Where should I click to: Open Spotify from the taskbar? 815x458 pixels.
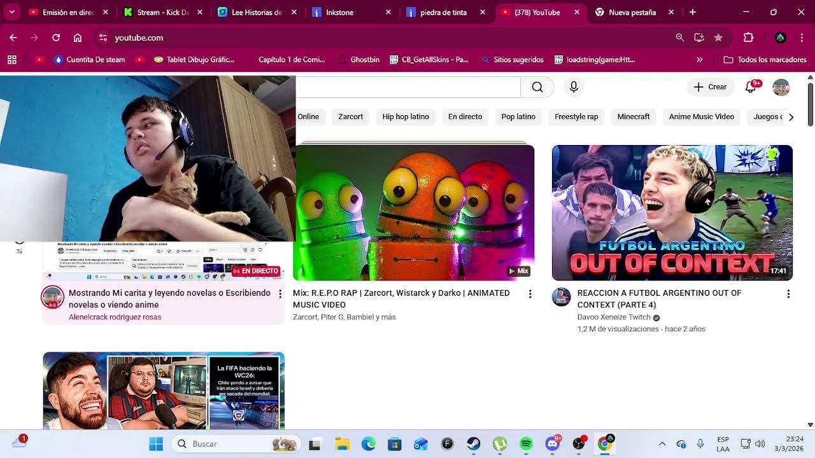point(526,444)
